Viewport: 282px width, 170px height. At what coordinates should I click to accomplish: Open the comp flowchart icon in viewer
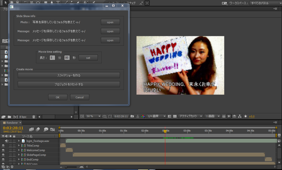(x=240, y=116)
